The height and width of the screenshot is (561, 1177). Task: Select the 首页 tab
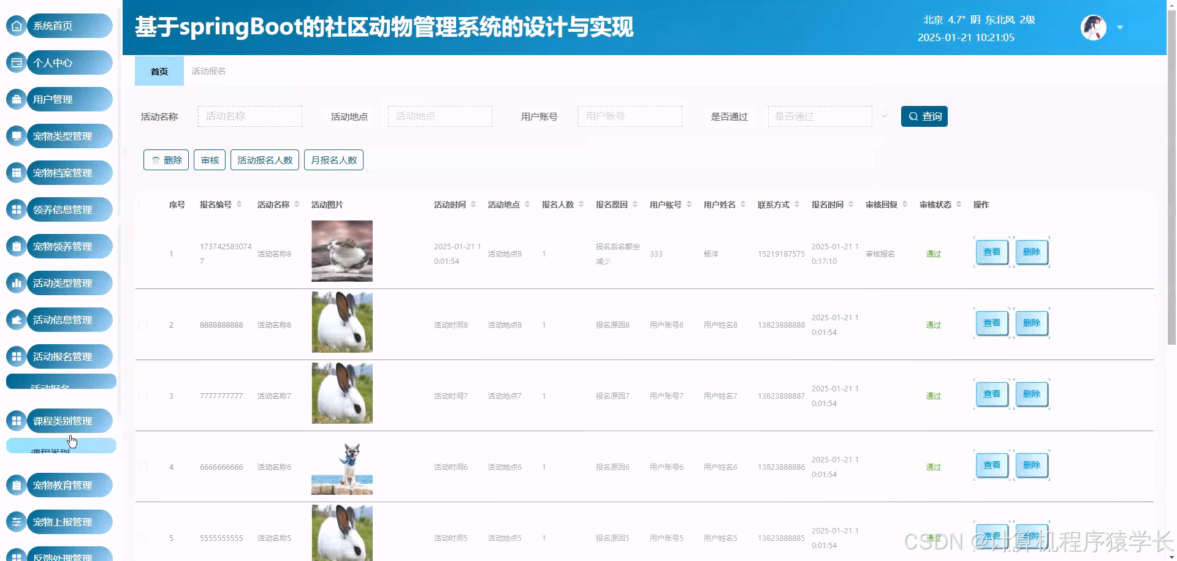pos(159,71)
